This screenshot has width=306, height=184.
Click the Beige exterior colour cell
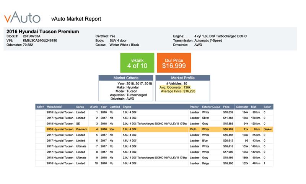205,163
